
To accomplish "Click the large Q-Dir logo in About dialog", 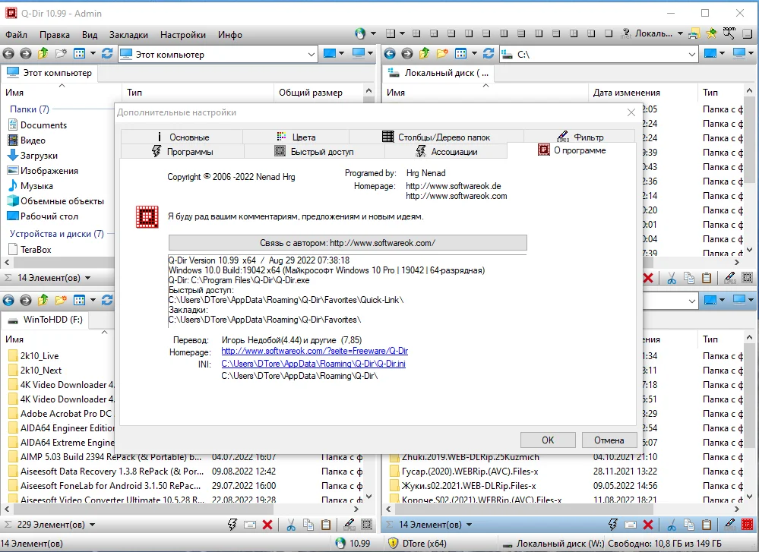I will point(147,216).
